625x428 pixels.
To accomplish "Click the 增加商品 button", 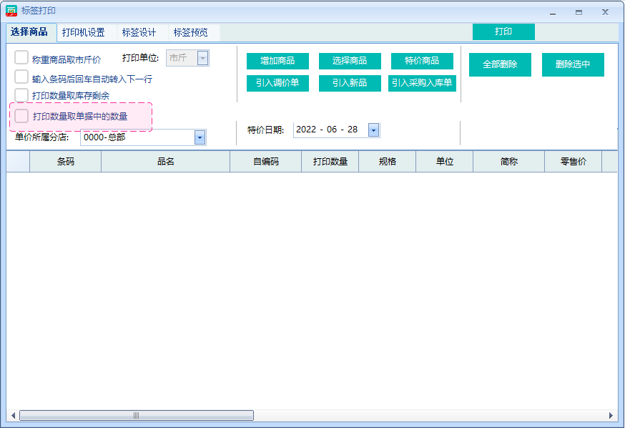I will [277, 61].
